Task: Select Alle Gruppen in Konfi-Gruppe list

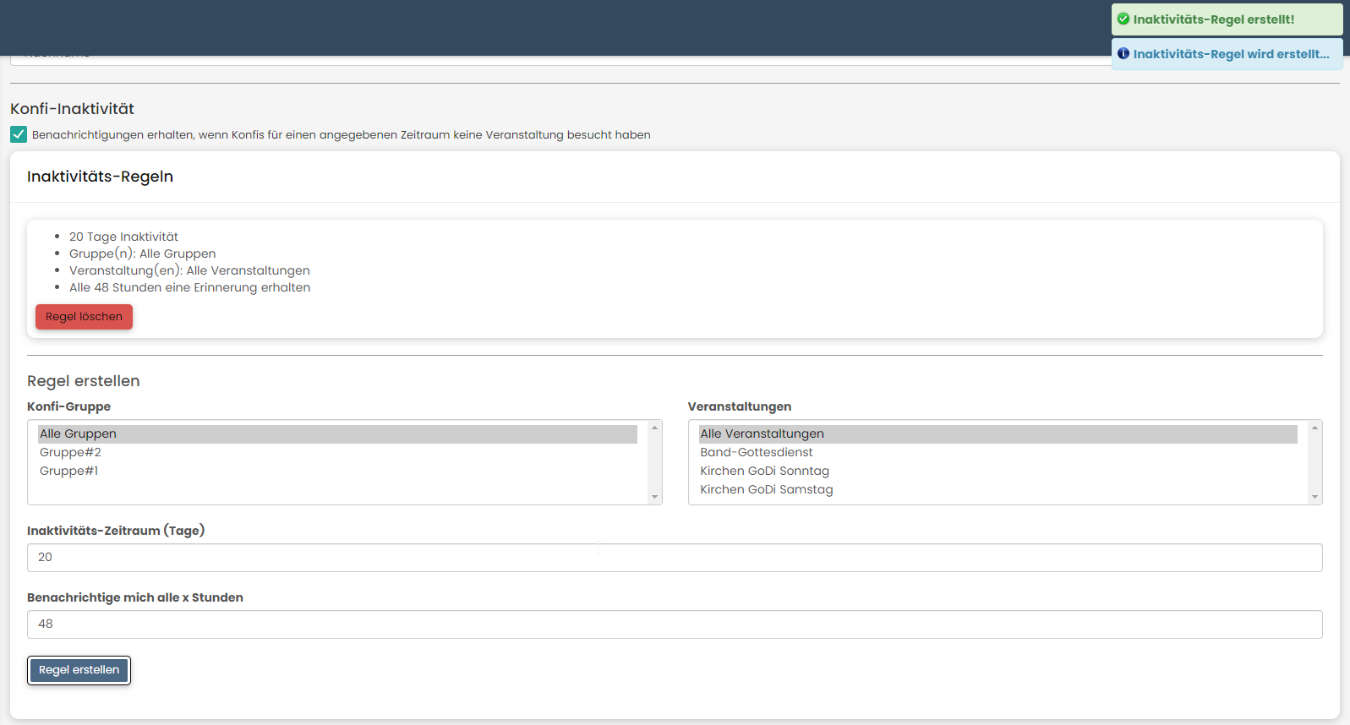Action: (337, 433)
